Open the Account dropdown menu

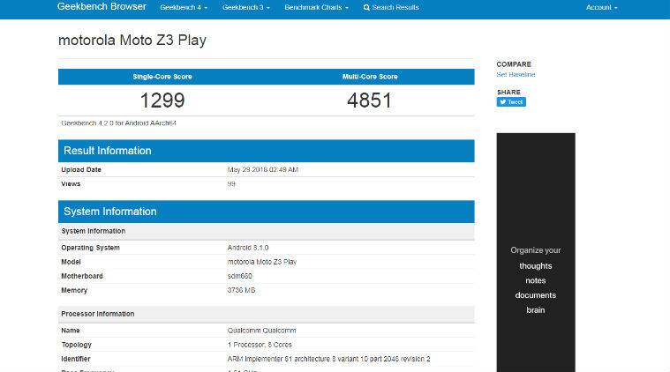602,7
